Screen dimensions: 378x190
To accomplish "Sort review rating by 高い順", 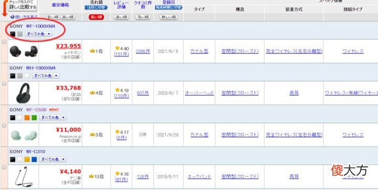I will pyautogui.click(x=121, y=17).
